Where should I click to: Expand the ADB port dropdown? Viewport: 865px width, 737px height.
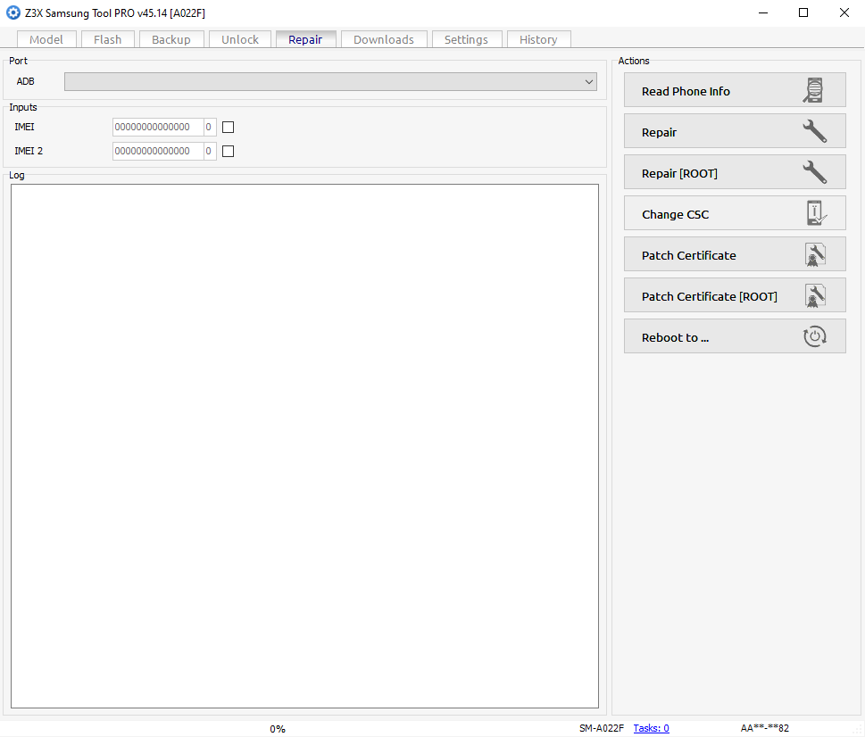click(x=588, y=81)
